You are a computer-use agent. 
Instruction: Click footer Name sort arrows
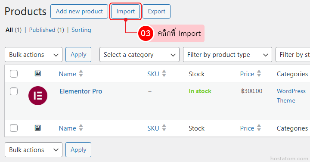point(81,128)
